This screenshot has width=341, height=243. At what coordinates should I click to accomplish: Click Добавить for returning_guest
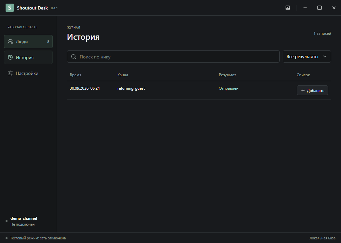pos(312,90)
